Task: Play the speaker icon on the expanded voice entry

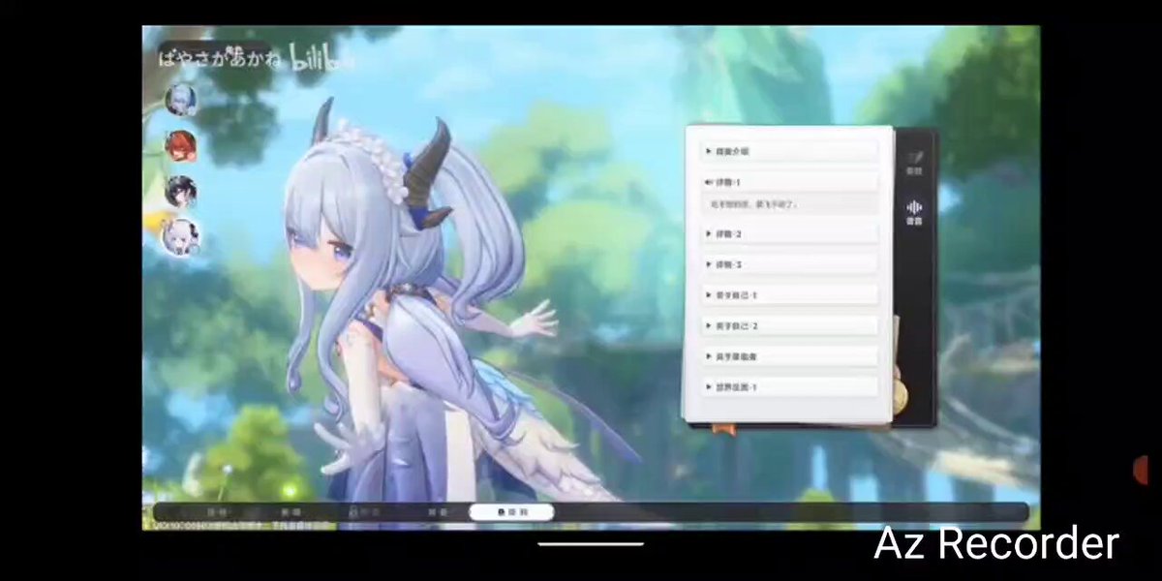Action: [x=709, y=182]
